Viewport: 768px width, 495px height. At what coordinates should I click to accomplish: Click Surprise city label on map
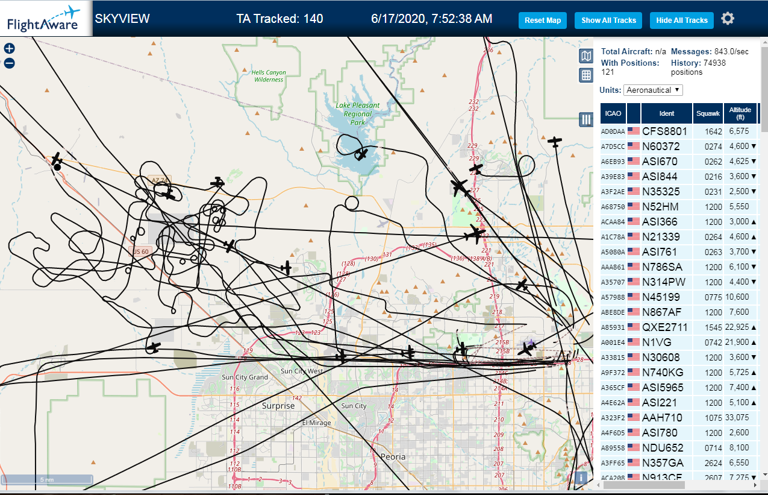tap(278, 406)
